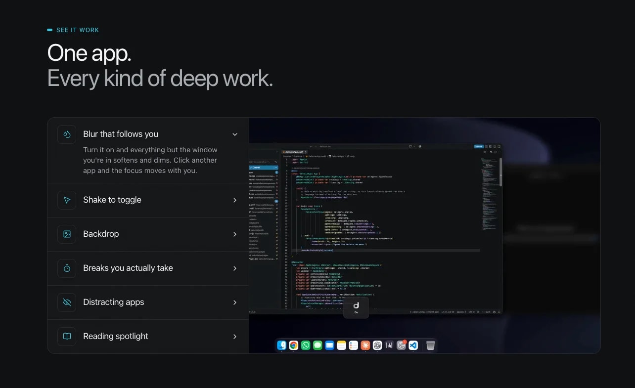Viewport: 635px width, 388px height.
Task: Click the 'SEE IT WORK' label
Action: pos(78,30)
